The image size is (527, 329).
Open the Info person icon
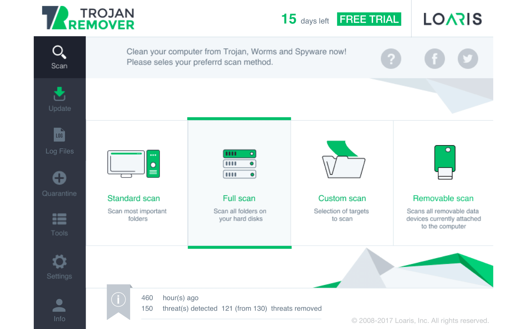[x=59, y=305]
